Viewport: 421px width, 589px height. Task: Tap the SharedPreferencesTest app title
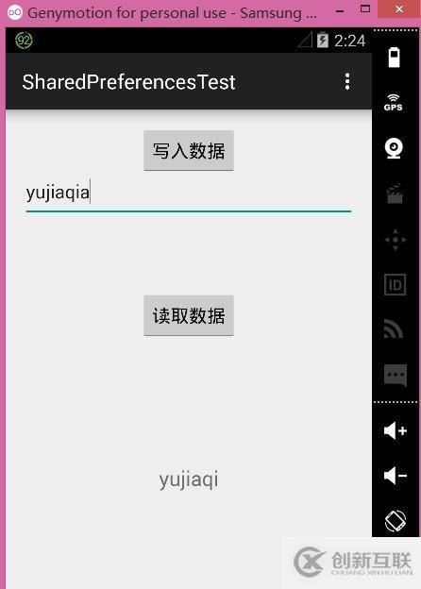[128, 82]
